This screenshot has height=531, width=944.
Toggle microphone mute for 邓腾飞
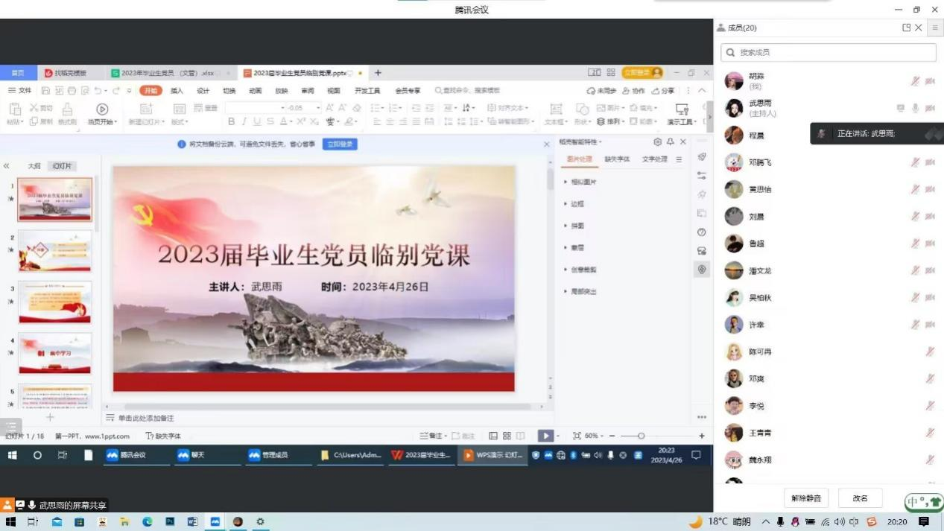pos(915,162)
